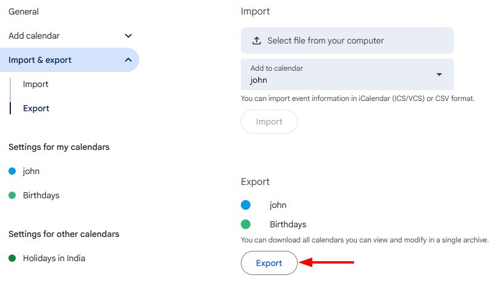
Task: Click the upload icon beside Select file
Action: pyautogui.click(x=257, y=41)
